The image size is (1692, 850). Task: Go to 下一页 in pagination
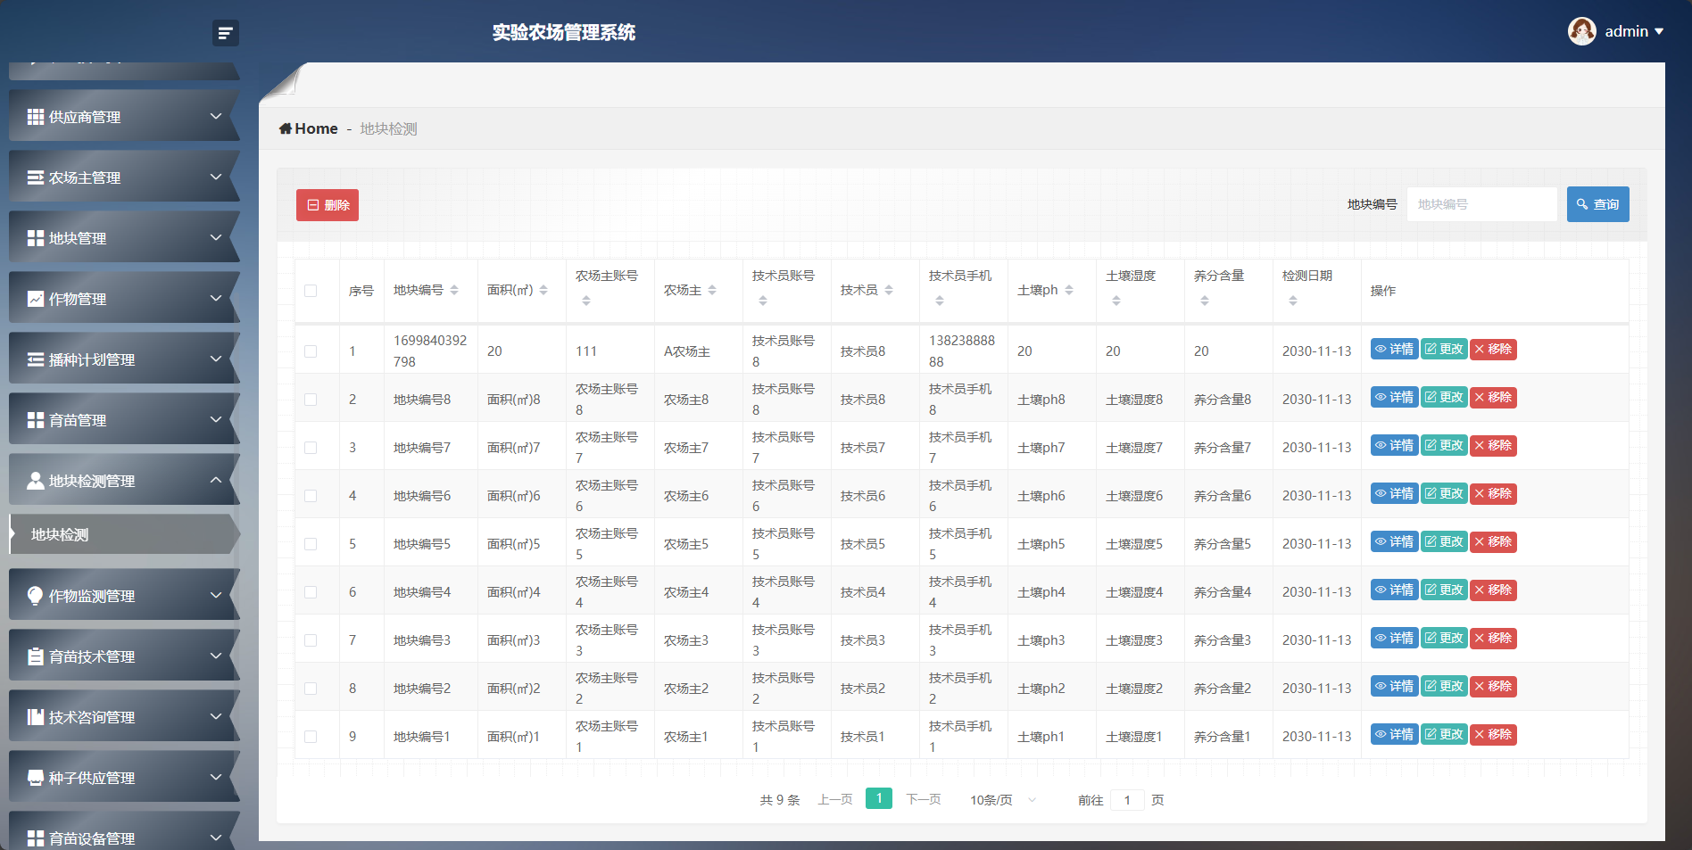924,799
